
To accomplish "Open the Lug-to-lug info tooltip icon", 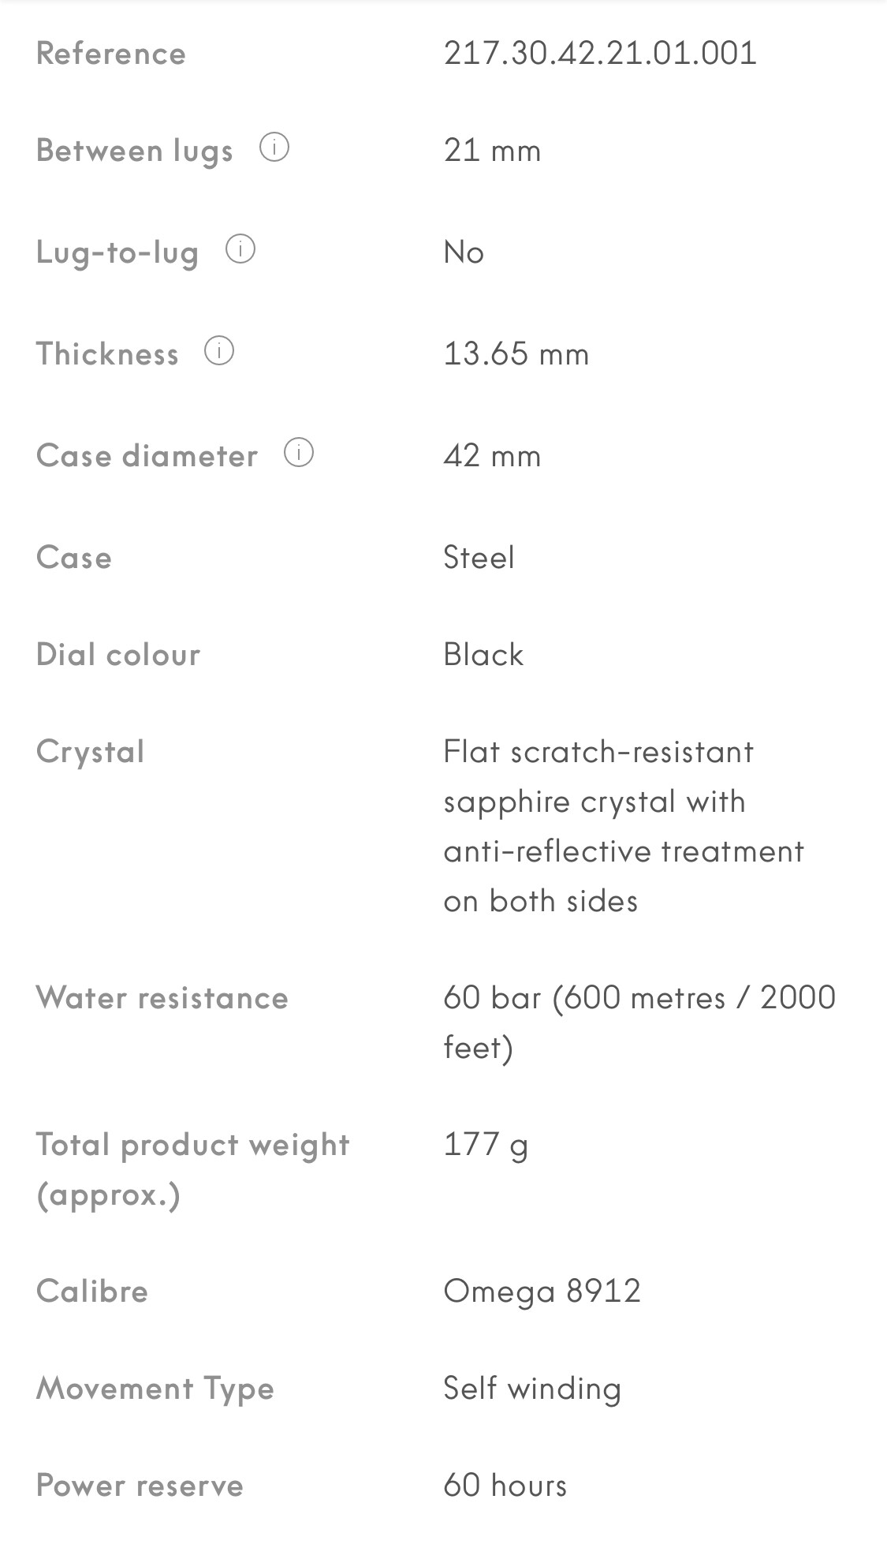I will pyautogui.click(x=240, y=249).
